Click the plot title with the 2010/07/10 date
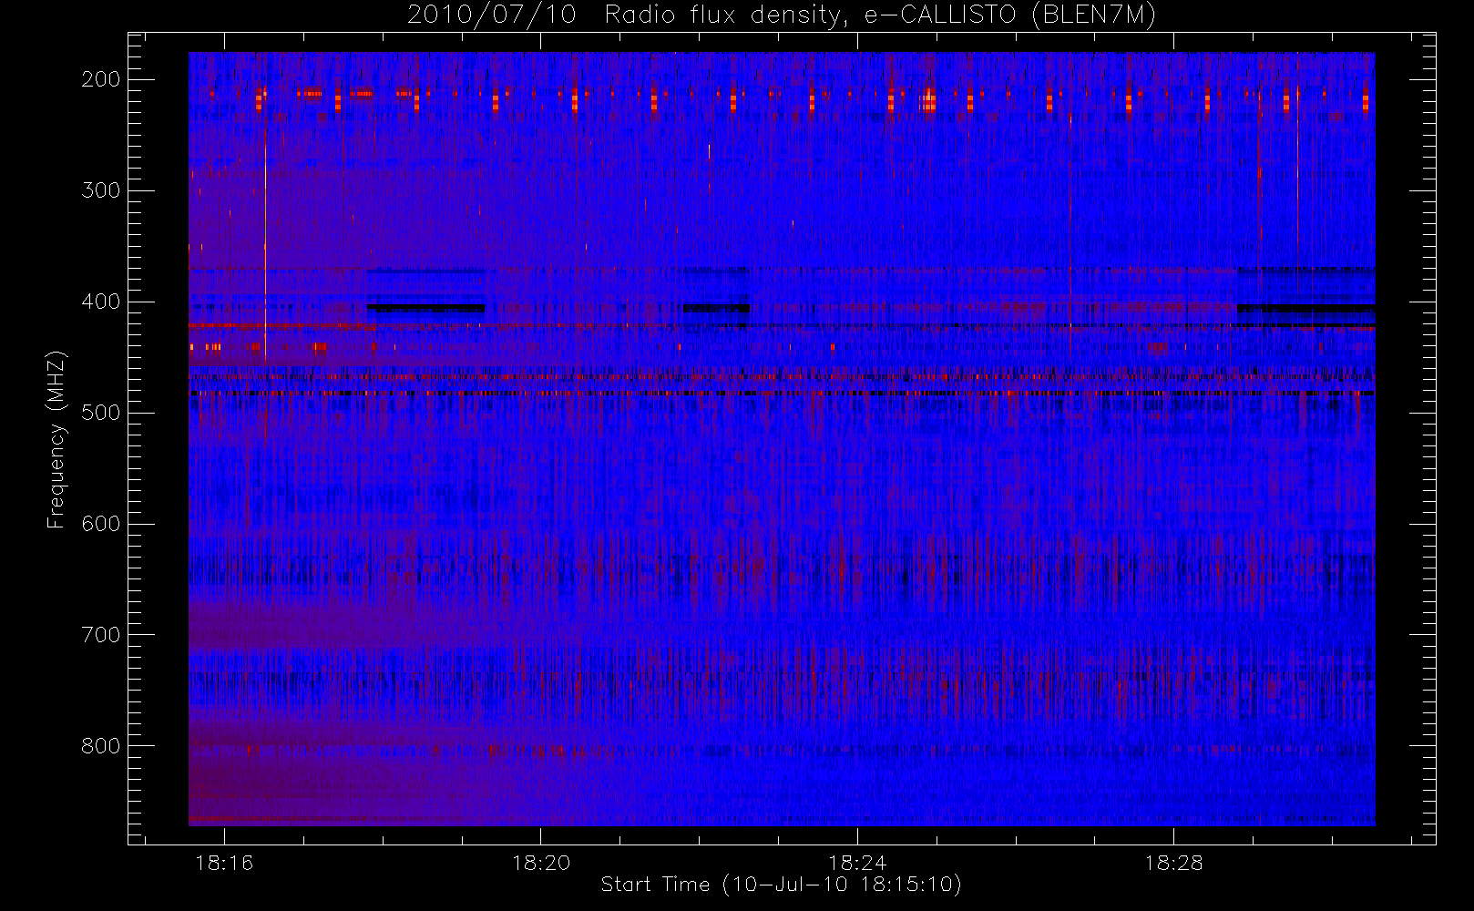Viewport: 1474px width, 911px height. [782, 15]
